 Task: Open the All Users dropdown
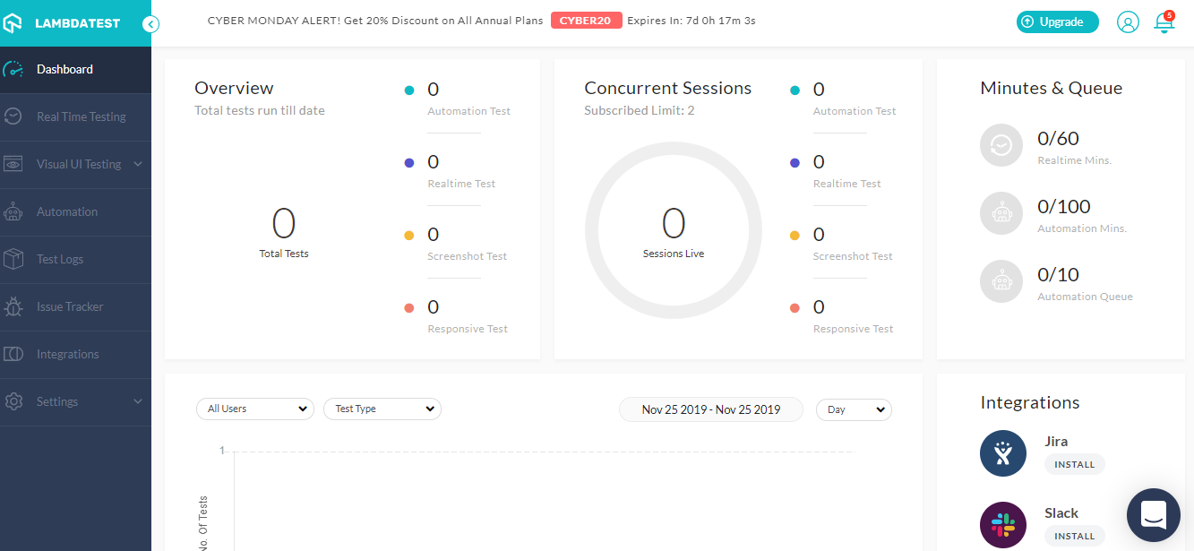255,409
